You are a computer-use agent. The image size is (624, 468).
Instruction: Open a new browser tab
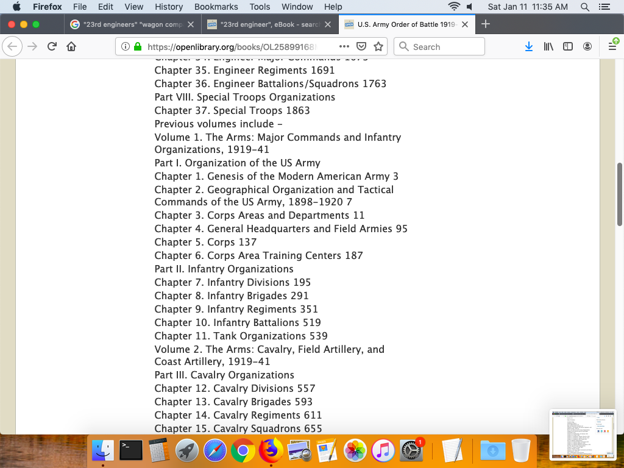point(486,24)
